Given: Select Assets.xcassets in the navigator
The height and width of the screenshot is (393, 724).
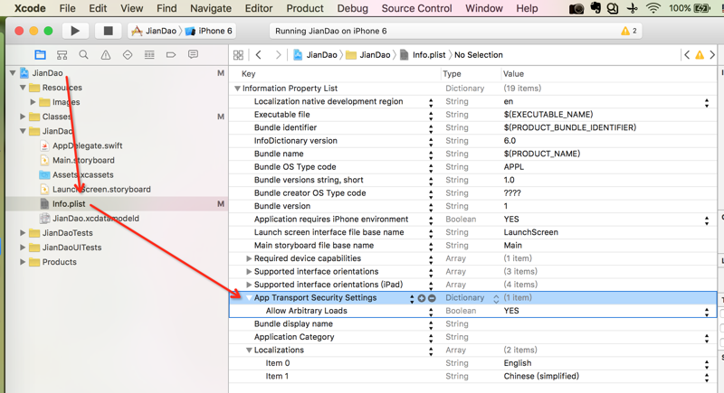Looking at the screenshot, I should (x=82, y=175).
